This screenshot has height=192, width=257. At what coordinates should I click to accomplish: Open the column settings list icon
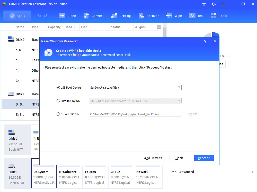pyautogui.click(x=159, y=27)
